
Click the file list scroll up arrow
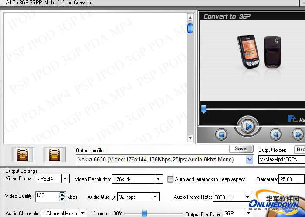pos(190,18)
